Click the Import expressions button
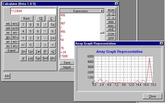This screenshot has width=165, height=103. 67,67
